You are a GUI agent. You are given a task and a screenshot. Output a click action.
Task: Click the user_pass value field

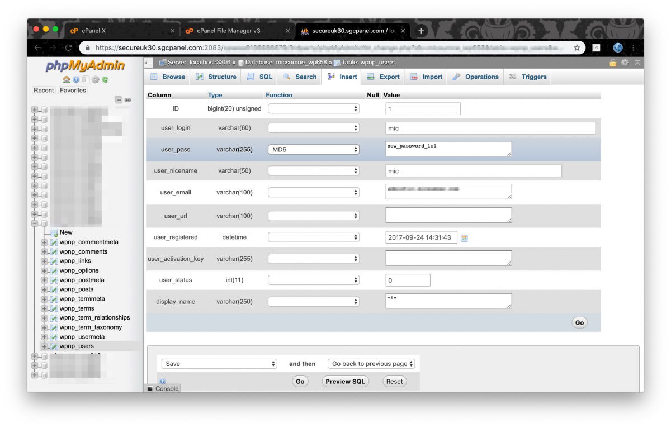pyautogui.click(x=448, y=149)
